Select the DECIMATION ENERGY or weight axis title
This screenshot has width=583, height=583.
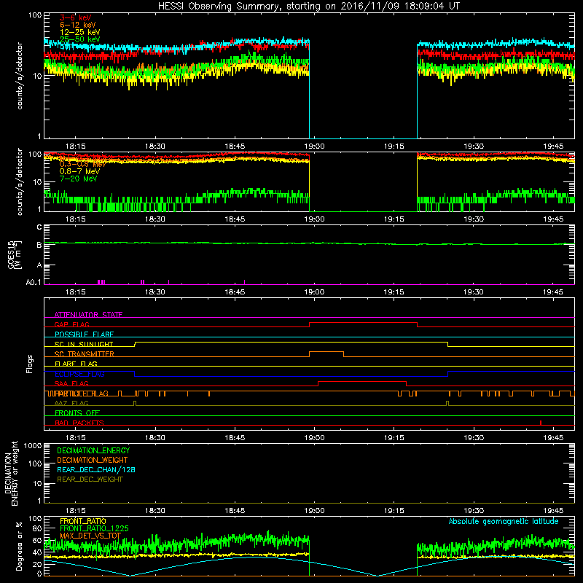coord(11,473)
